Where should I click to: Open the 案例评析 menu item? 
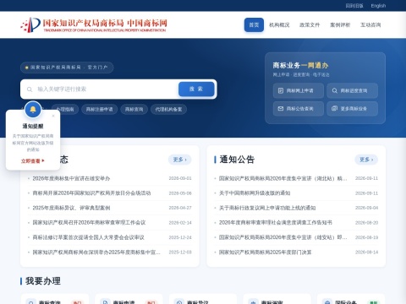340,24
